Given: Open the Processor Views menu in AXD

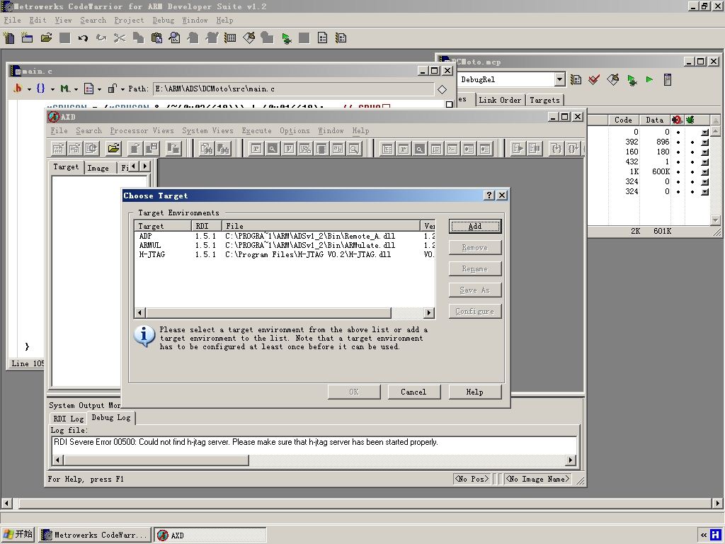Looking at the screenshot, I should click(x=142, y=130).
